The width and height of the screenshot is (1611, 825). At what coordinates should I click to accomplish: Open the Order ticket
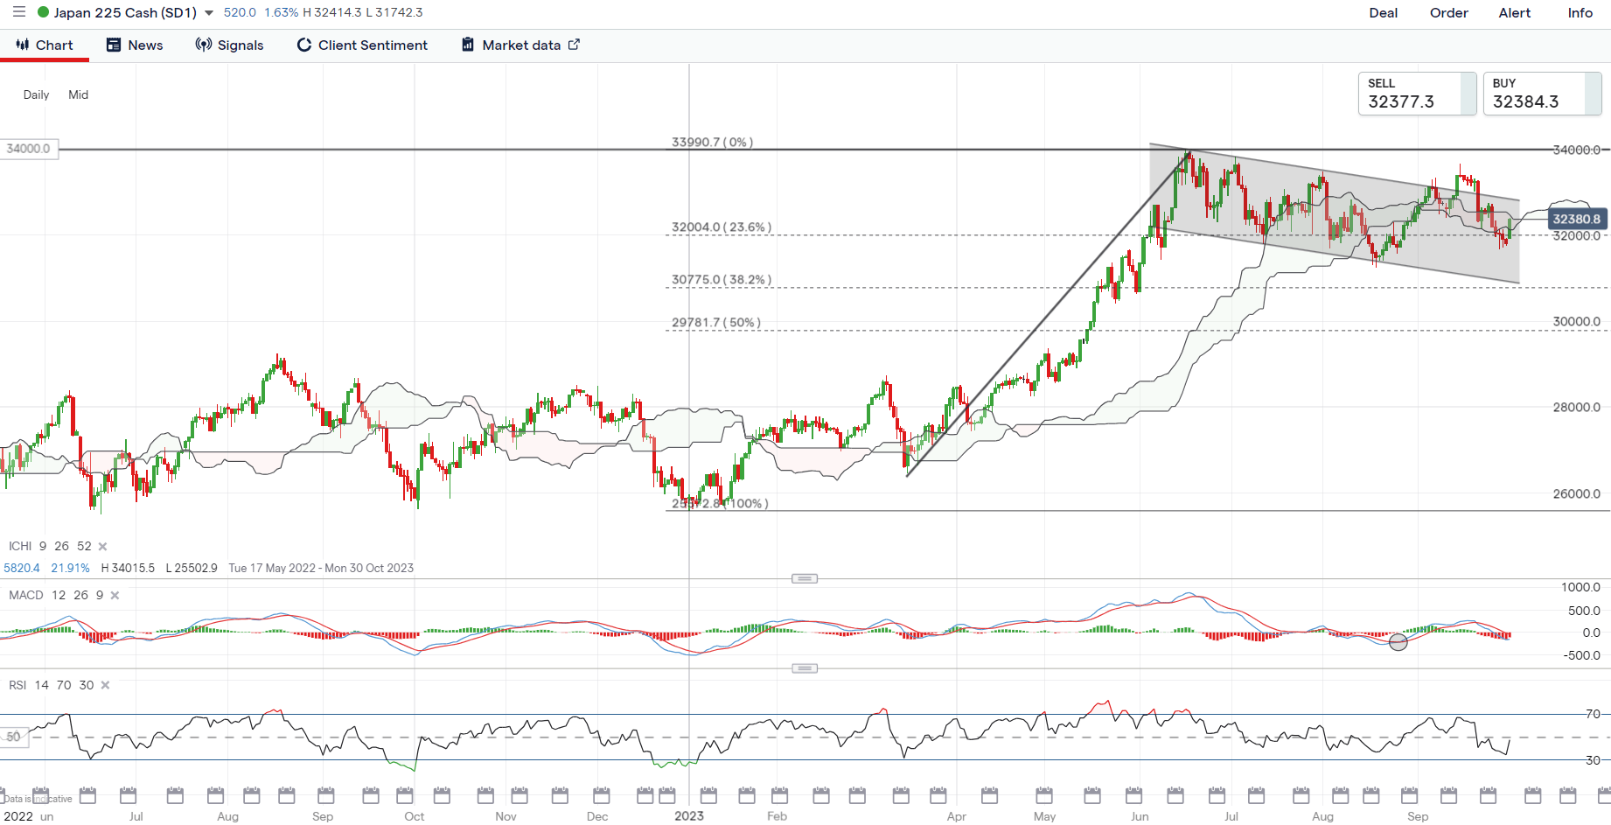[1448, 13]
